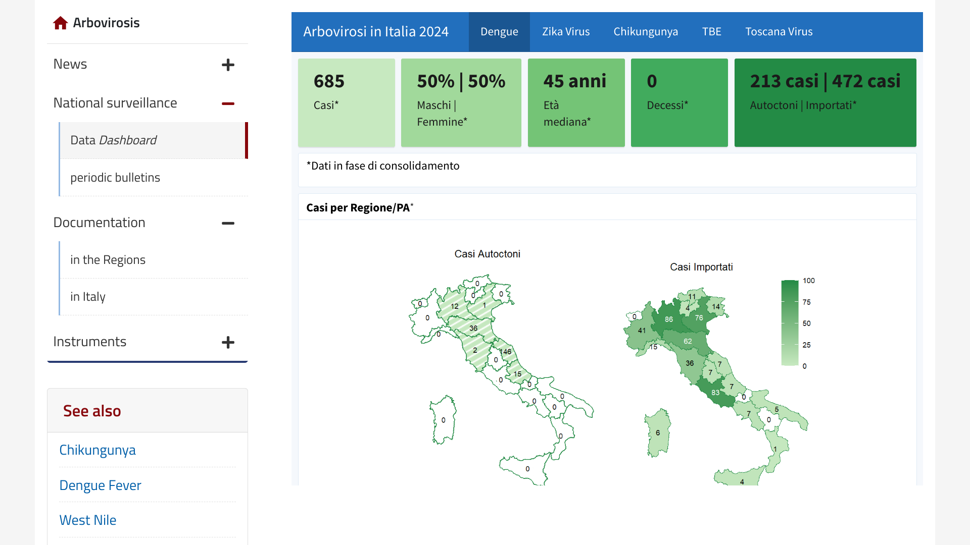
Task: Collapse the Documentation section minus icon
Action: (228, 223)
